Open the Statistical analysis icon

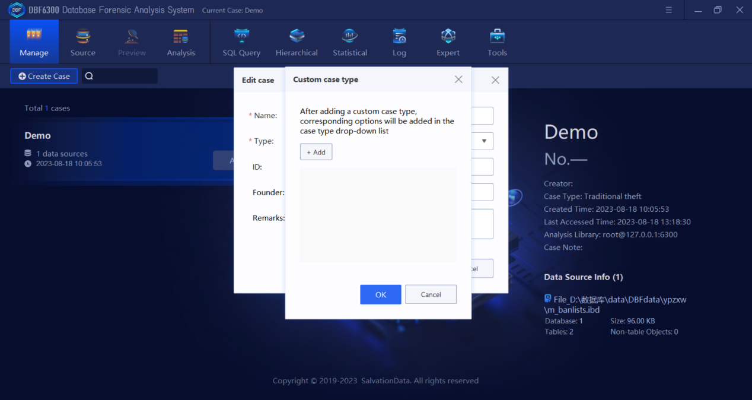point(350,37)
